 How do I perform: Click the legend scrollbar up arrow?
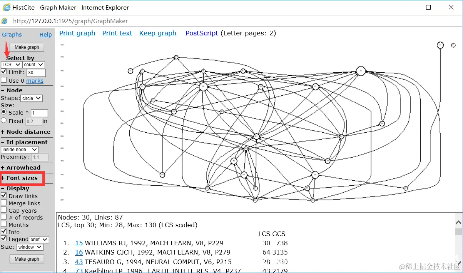tap(458, 223)
